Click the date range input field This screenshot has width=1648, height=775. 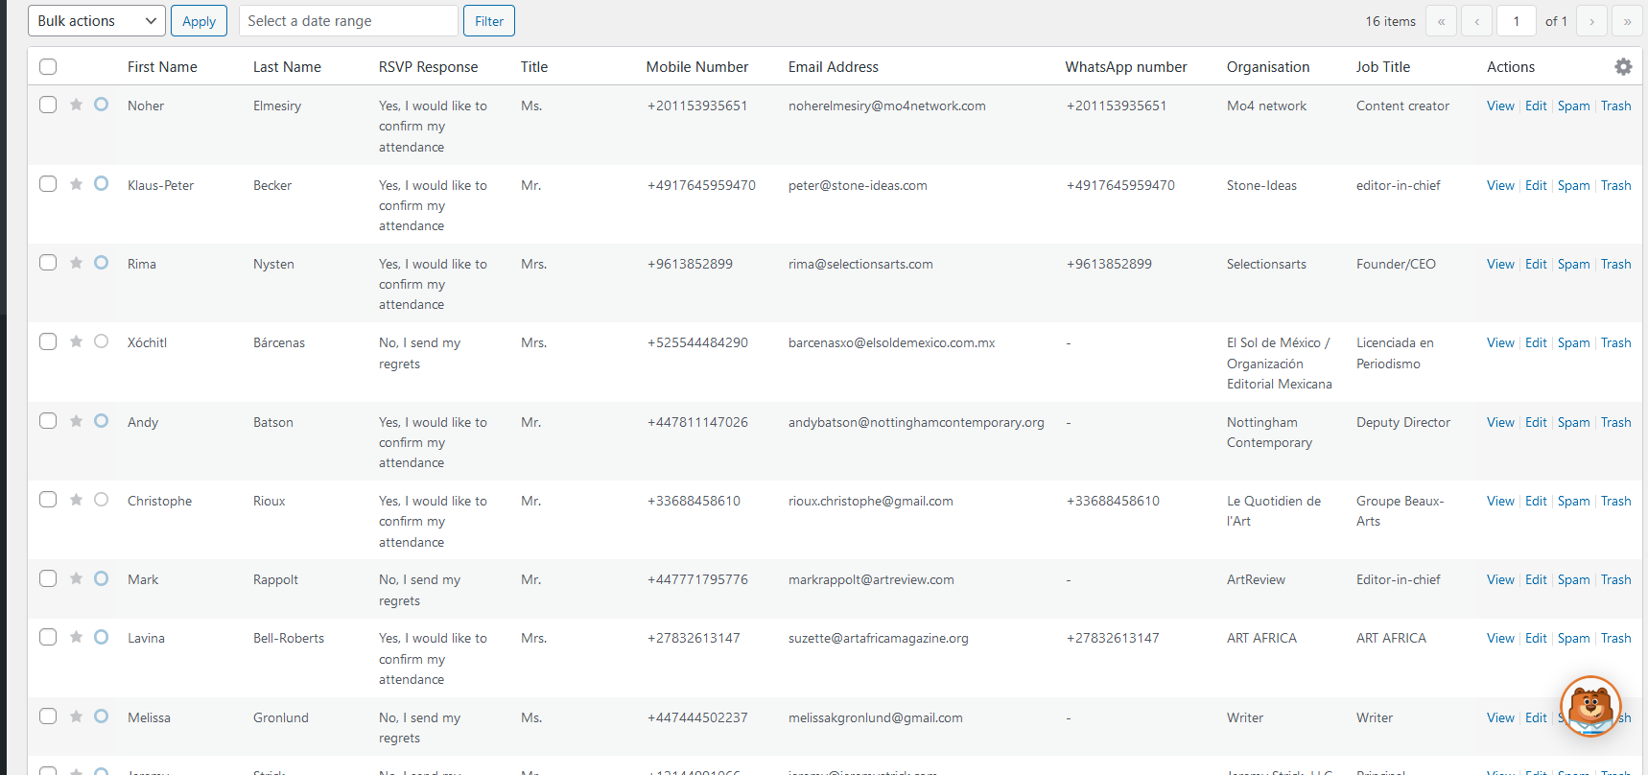[348, 21]
